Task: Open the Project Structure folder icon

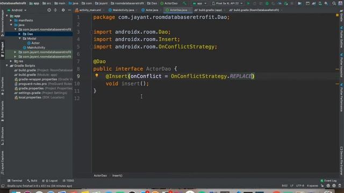Action: (299, 3)
